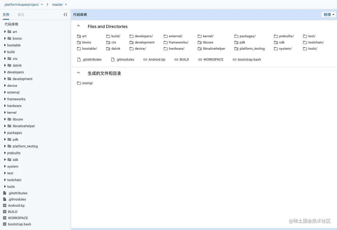Expand the bootable tree node
Viewport: 337px width, 230px height.
(5, 45)
